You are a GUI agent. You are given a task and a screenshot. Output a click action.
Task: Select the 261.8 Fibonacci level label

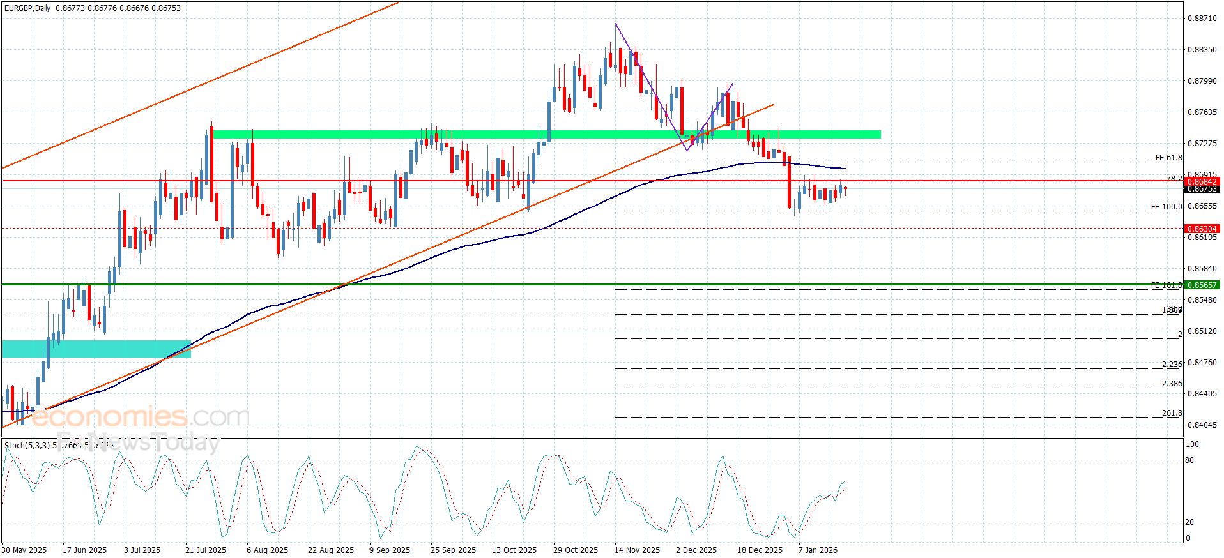point(1172,413)
